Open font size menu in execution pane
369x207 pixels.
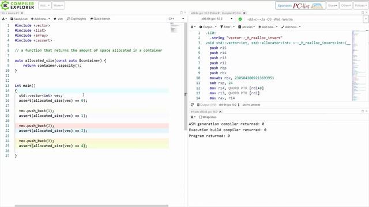click(193, 117)
